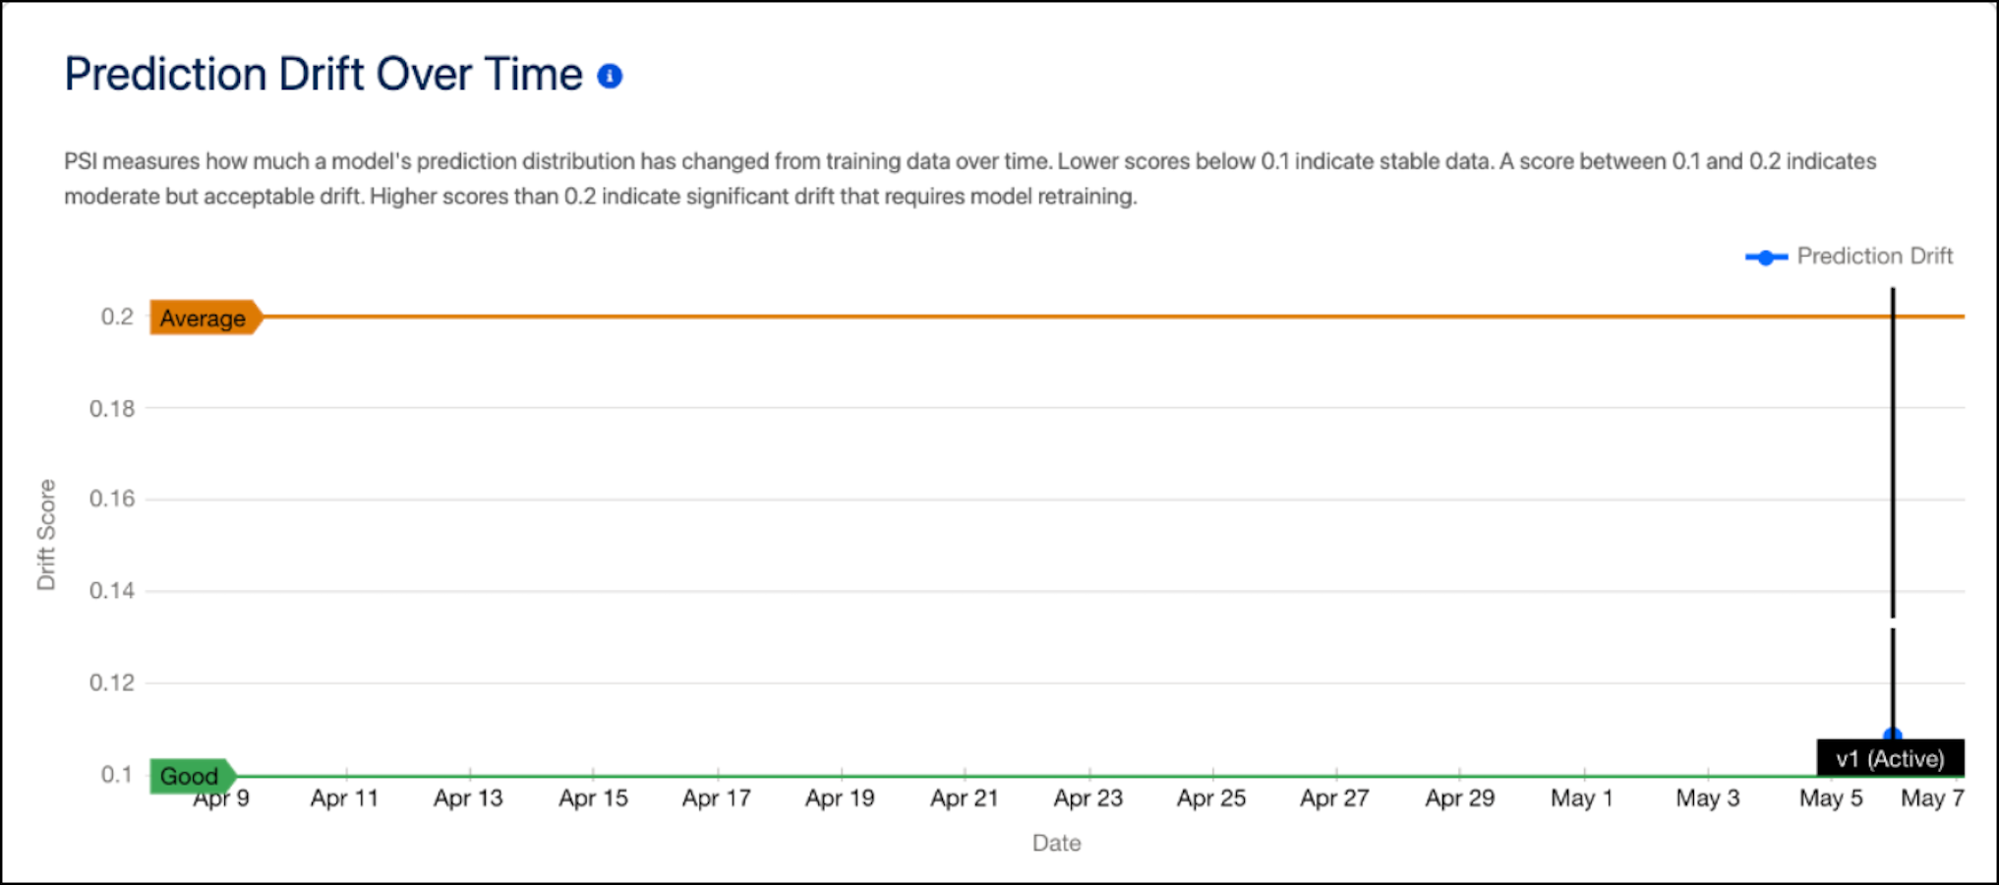Click the blue Prediction Drift legend marker
1999x885 pixels.
click(x=1767, y=258)
